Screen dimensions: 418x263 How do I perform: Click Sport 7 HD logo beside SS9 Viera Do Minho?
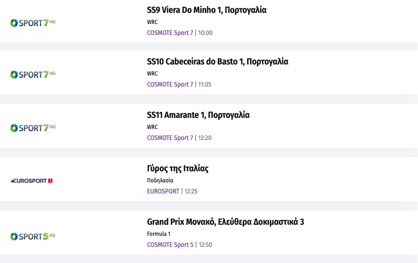[33, 23]
